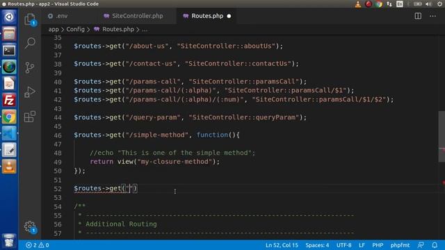Change end of line sequence LF
Viewport: 445px width, 250px height.
pos(362,245)
